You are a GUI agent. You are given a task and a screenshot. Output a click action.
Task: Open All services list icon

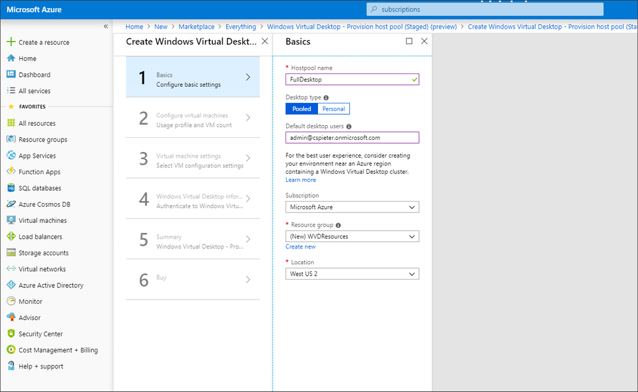tap(11, 91)
